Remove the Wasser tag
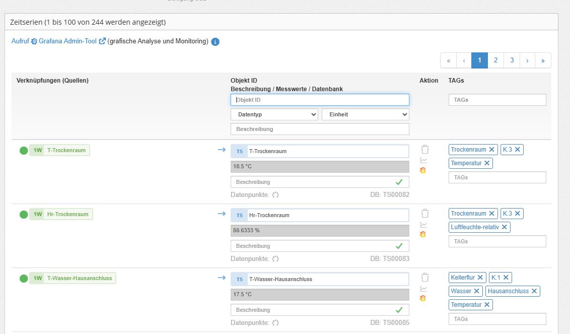Viewport: 570px width, 334px height. [476, 291]
